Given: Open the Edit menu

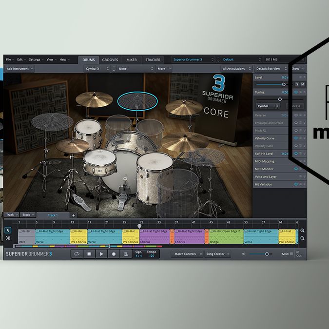Looking at the screenshot, I should click(x=21, y=59).
